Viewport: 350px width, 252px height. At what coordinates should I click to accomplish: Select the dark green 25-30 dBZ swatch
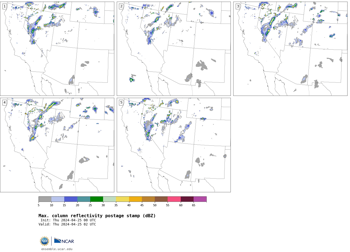coord(97,199)
